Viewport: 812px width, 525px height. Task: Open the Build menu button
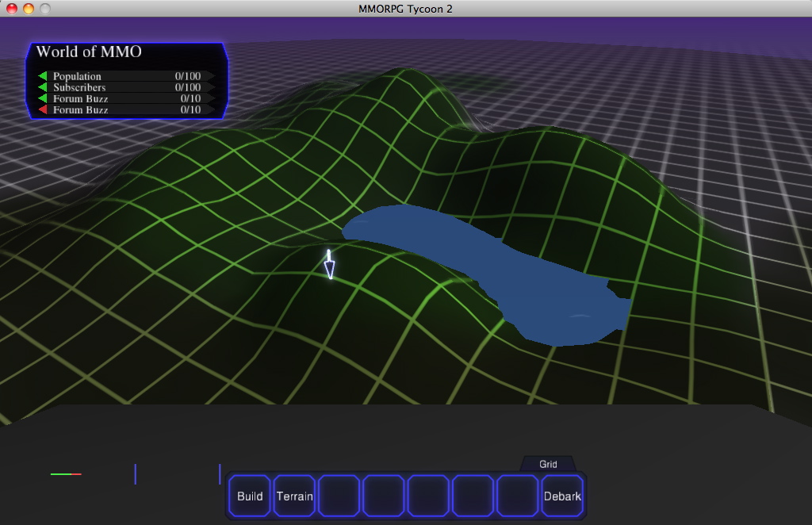point(250,496)
